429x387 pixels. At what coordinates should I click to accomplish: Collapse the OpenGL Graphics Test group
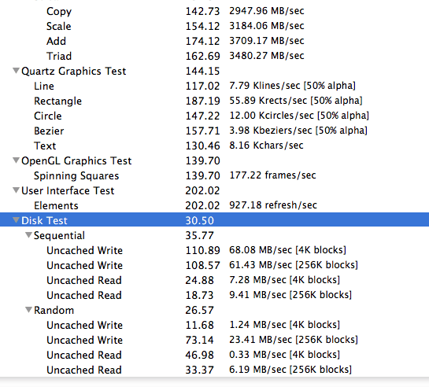click(x=17, y=160)
